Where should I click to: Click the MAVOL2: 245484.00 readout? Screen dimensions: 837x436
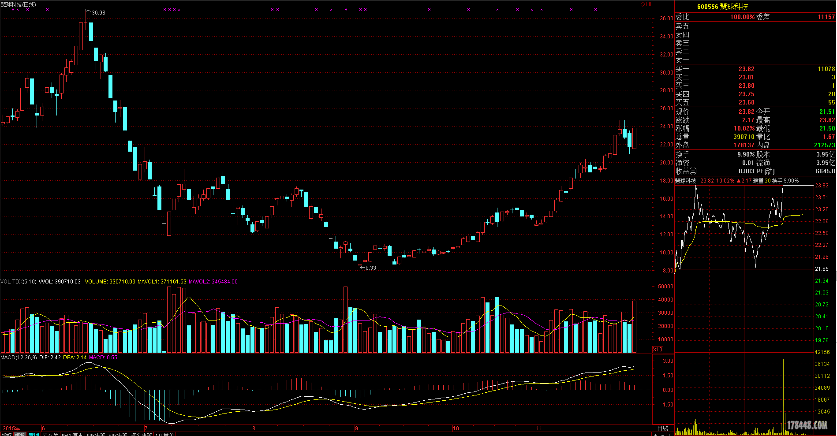(x=213, y=281)
